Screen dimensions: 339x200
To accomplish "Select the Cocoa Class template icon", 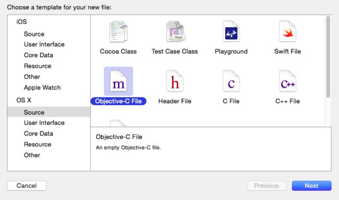I will [x=118, y=32].
